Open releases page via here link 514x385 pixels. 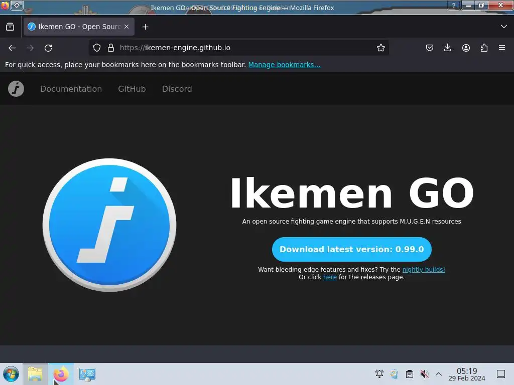point(330,277)
